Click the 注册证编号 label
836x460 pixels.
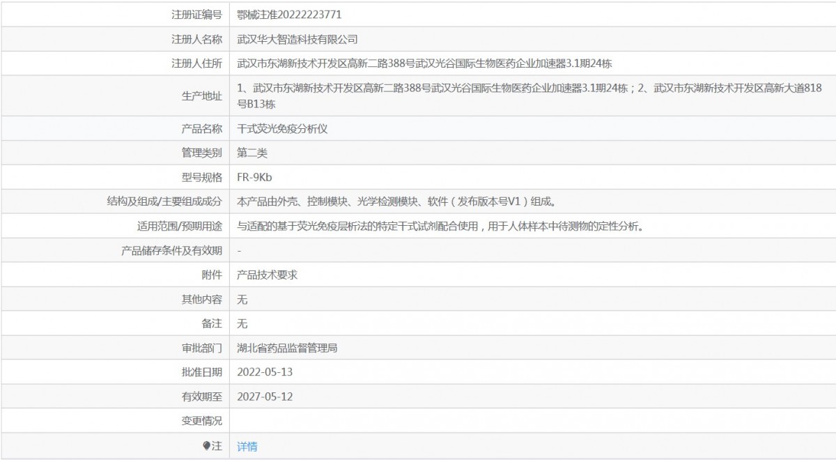(196, 14)
